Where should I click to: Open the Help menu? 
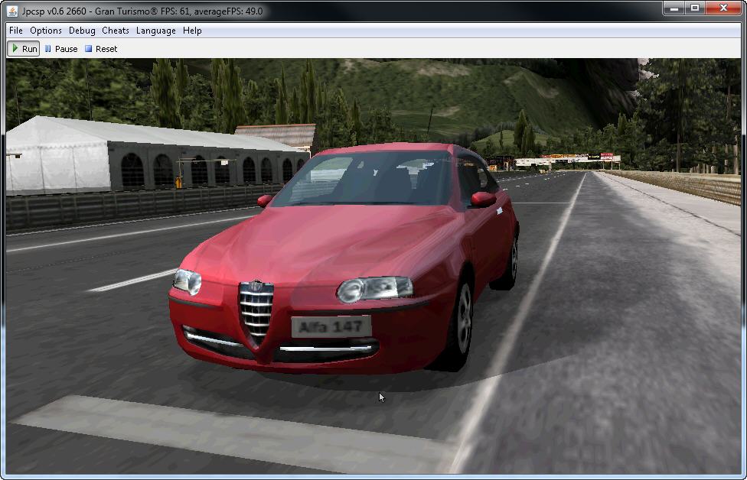point(192,31)
